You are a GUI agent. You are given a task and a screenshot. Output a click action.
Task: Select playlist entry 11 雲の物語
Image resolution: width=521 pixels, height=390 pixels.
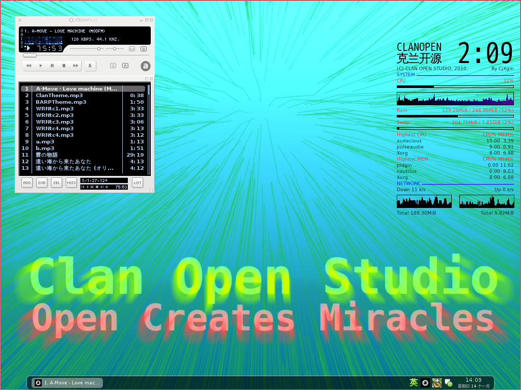point(83,155)
